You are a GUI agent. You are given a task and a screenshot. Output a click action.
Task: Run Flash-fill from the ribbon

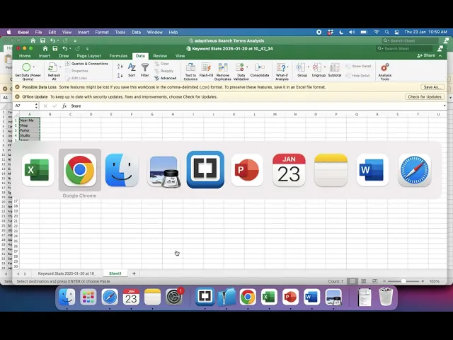click(x=206, y=69)
